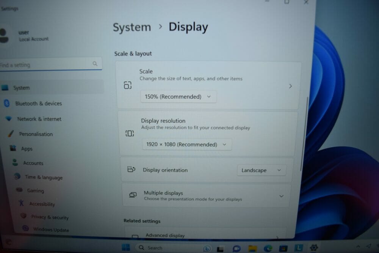The height and width of the screenshot is (253, 379).
Task: Open the System category in sidebar
Action: (51, 87)
